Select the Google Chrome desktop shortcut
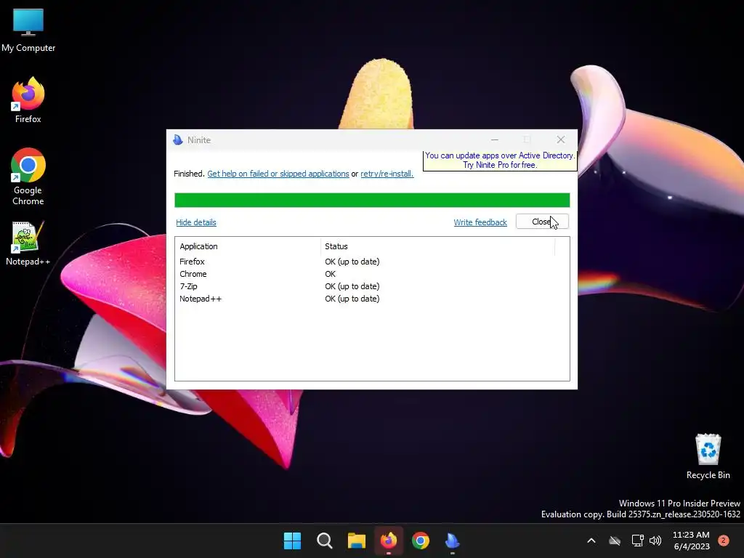Image resolution: width=744 pixels, height=558 pixels. 28,177
